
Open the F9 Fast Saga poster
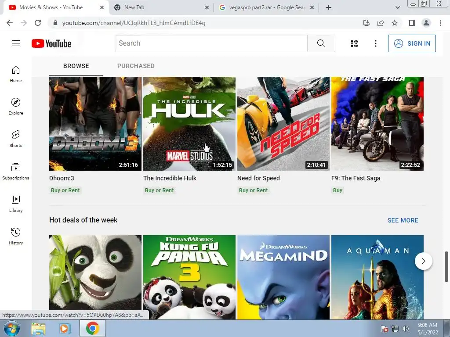377,123
